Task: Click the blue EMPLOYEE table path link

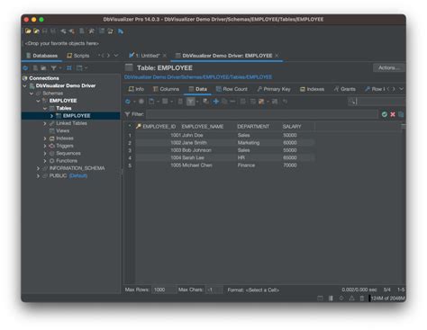Action: [198, 77]
